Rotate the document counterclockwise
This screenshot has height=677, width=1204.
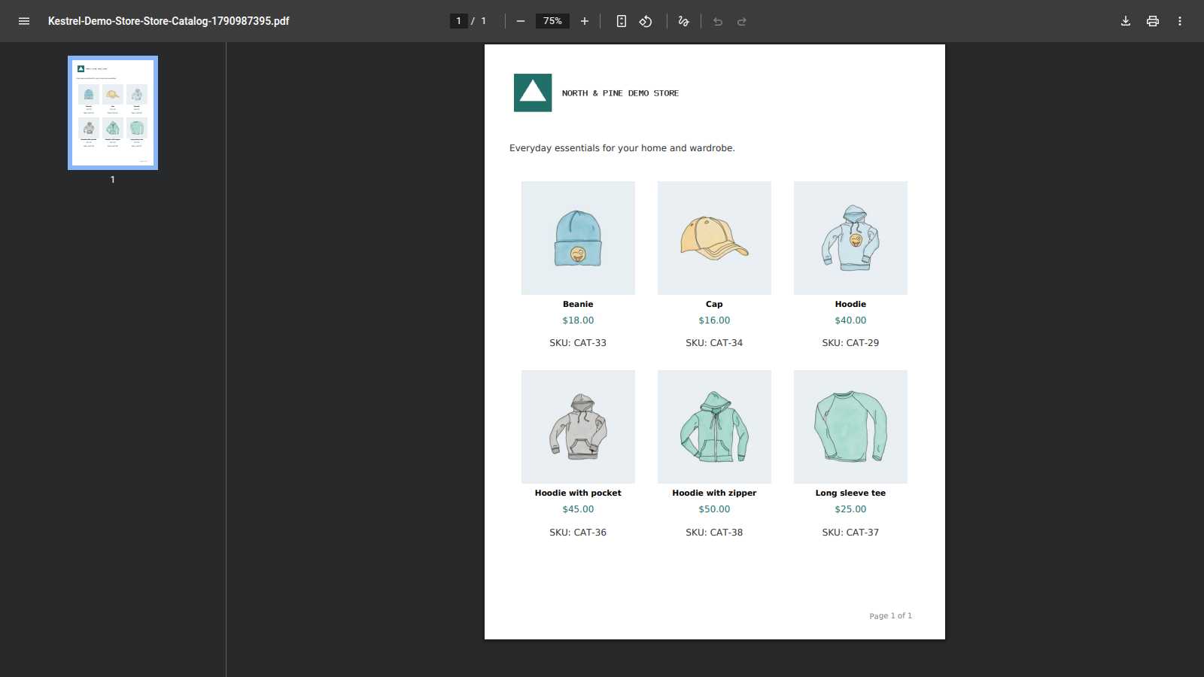pyautogui.click(x=646, y=21)
